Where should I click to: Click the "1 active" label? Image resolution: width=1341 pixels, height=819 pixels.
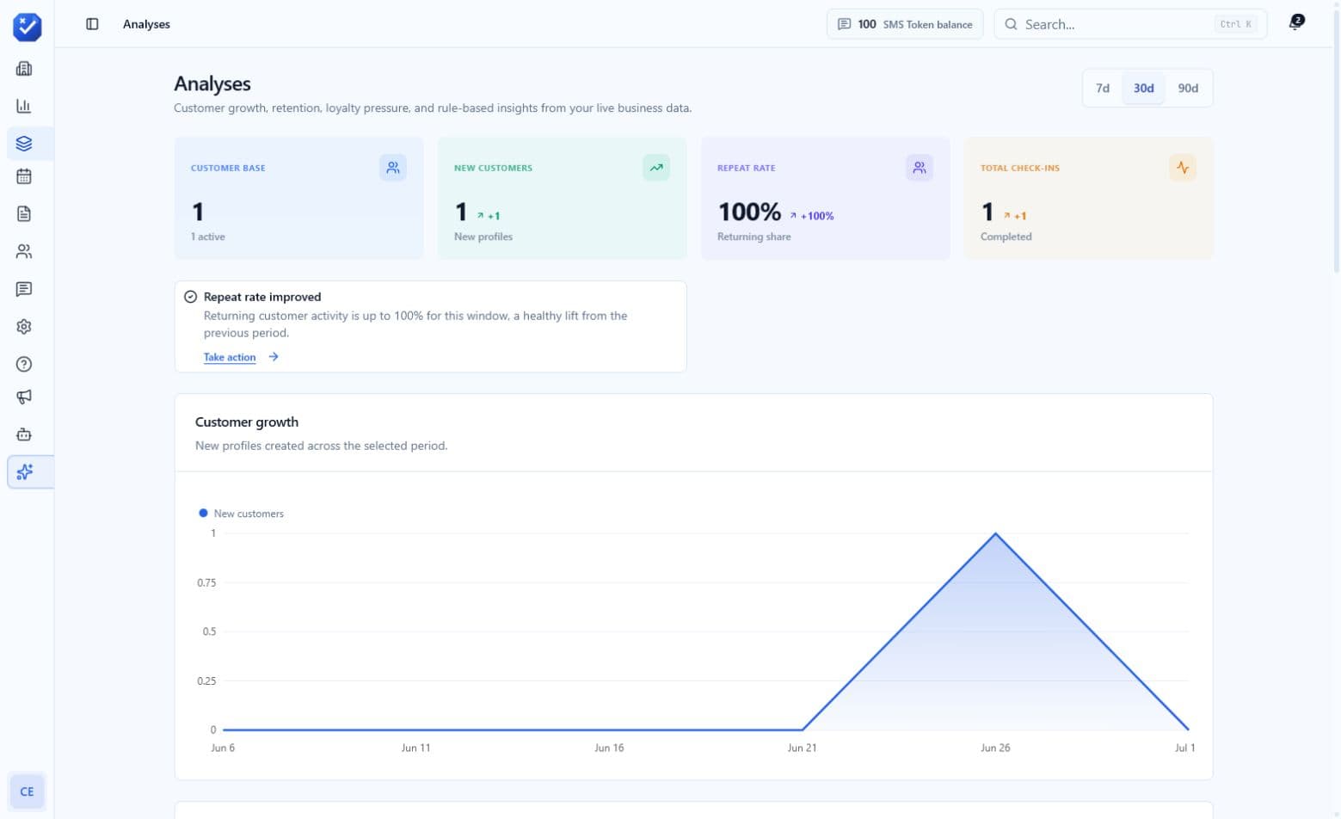[208, 237]
